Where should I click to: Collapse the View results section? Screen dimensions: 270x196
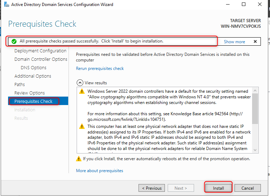tap(80, 83)
